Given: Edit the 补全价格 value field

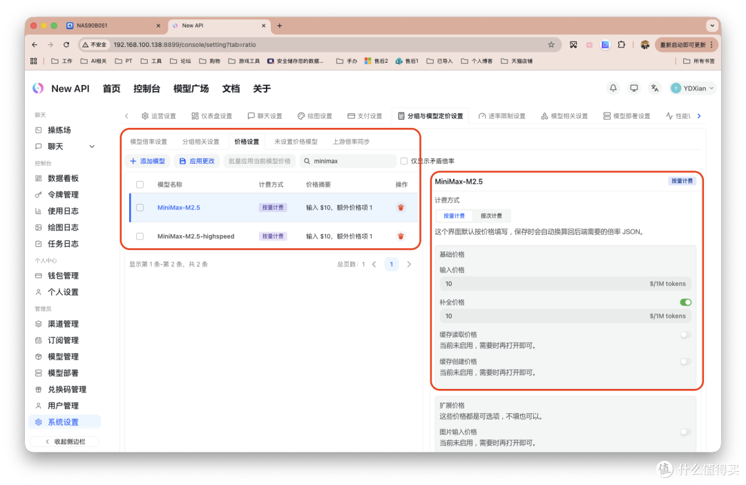Looking at the screenshot, I should pyautogui.click(x=566, y=316).
